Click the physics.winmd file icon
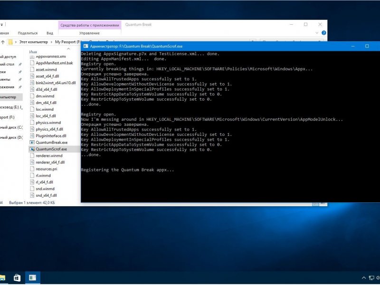 tap(32, 123)
